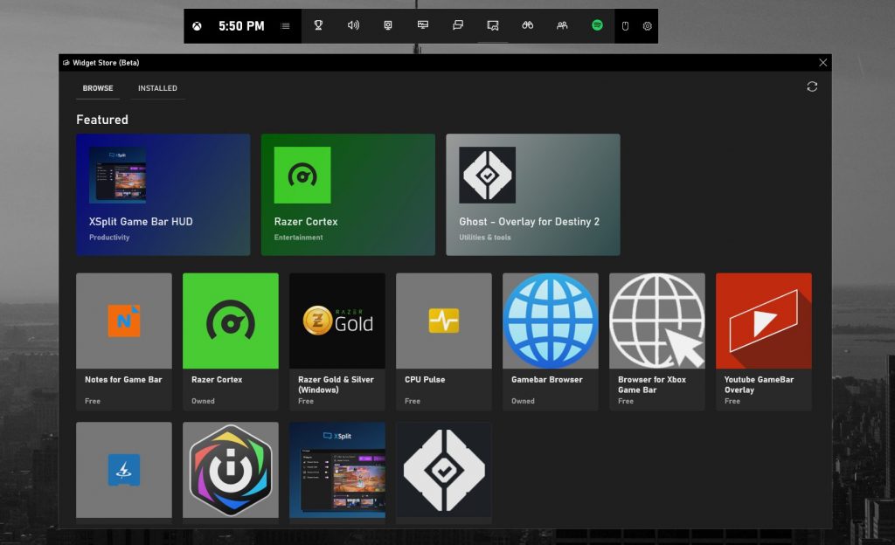Screen dimensions: 895x545
Task: Select the 'CPU Pulse' title text
Action: click(x=425, y=380)
